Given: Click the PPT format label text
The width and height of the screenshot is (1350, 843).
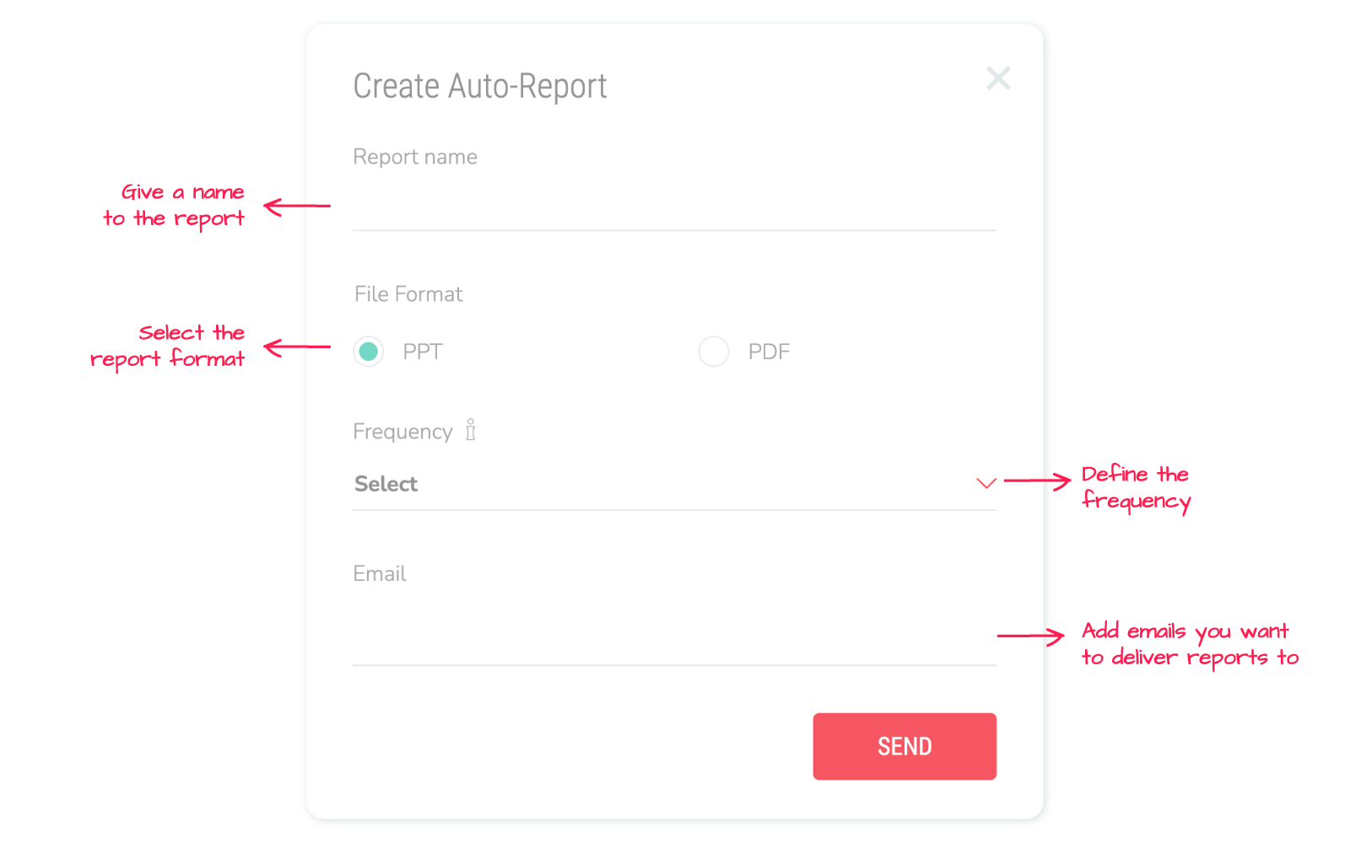Looking at the screenshot, I should (x=423, y=352).
